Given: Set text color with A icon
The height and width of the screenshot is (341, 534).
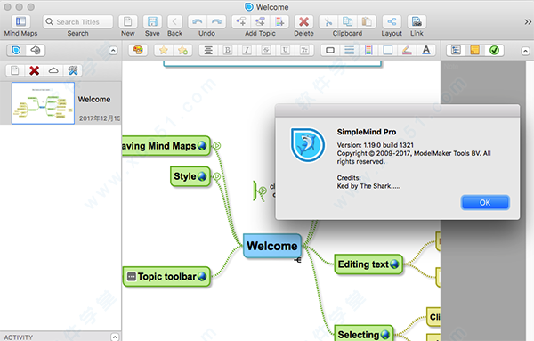Looking at the screenshot, I should point(426,51).
